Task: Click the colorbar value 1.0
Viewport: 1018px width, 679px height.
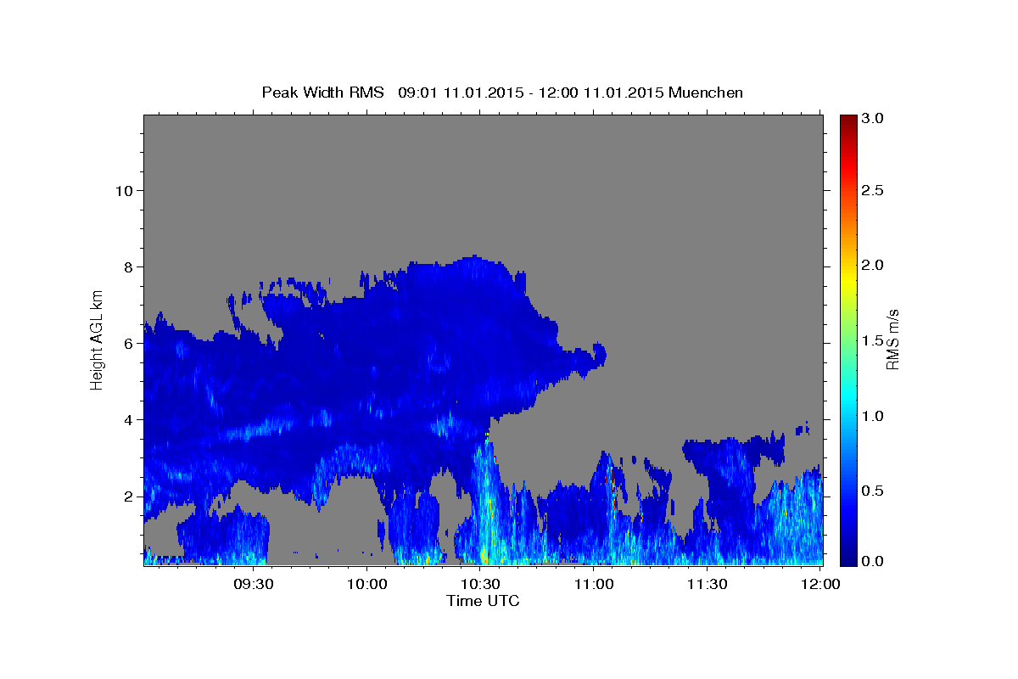Action: 874,416
